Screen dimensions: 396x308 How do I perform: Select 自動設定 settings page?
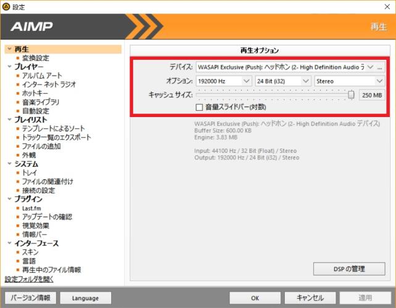point(36,111)
